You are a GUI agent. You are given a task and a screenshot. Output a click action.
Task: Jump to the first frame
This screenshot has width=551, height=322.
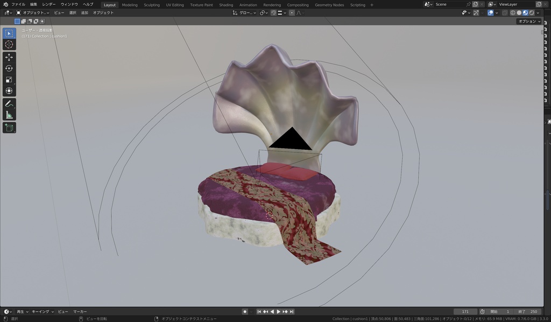(259, 311)
